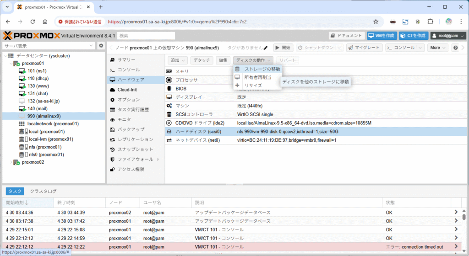Image resolution: width=469 pixels, height=256 pixels.
Task: Open the Cloud-Init panel
Action: [x=136, y=90]
